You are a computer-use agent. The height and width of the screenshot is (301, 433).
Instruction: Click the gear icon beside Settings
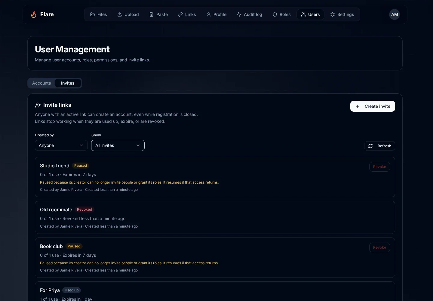click(x=333, y=14)
